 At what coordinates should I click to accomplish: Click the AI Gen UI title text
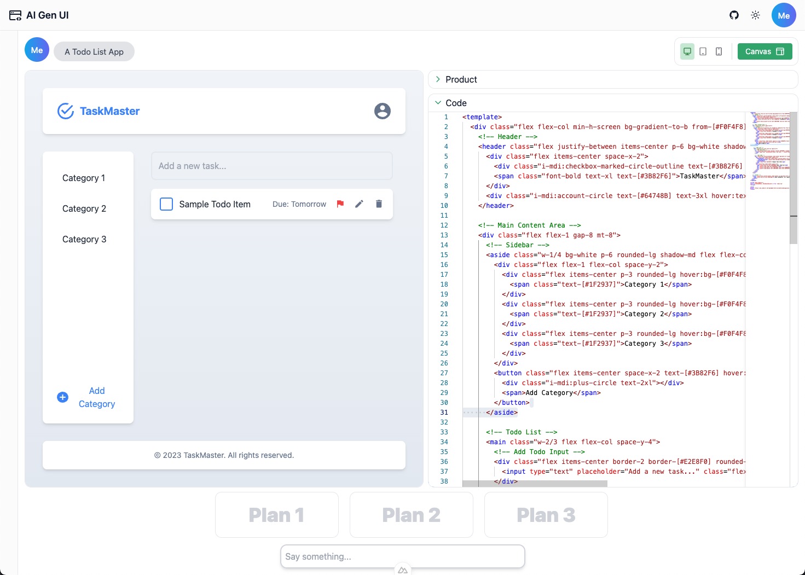click(x=48, y=15)
